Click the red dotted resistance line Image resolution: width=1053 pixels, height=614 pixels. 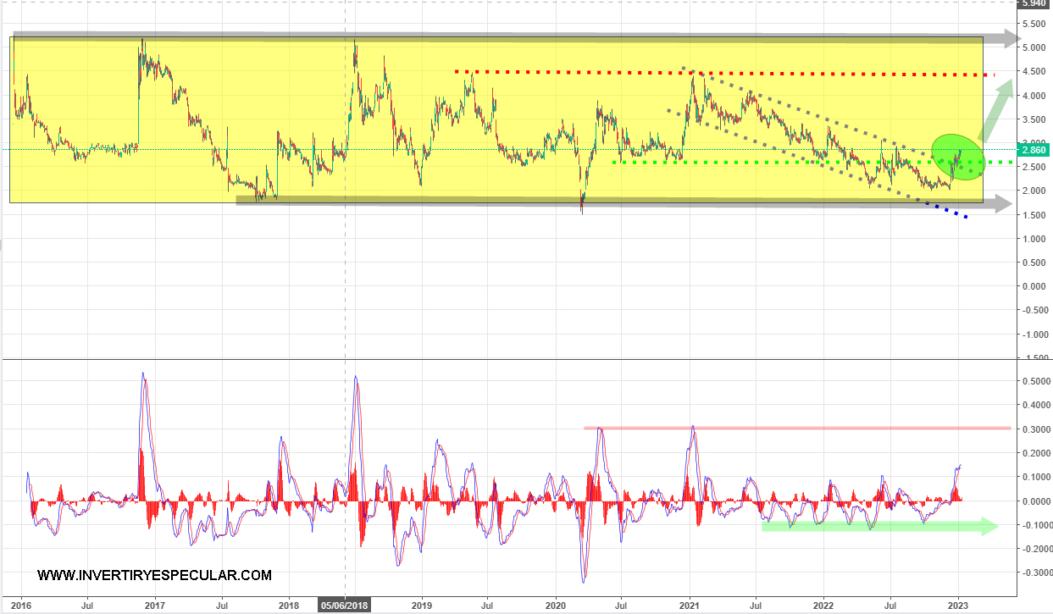[x=678, y=72]
